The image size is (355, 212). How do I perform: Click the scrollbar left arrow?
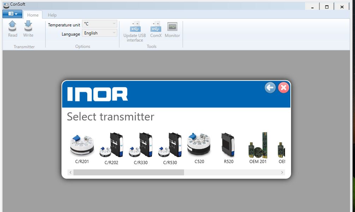coord(70,173)
